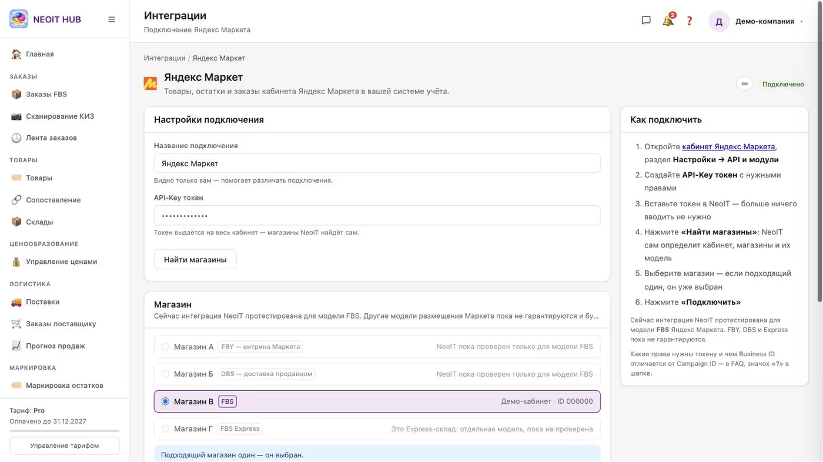The height and width of the screenshot is (462, 823).
Task: Open Маркировка остатков in the sidebar
Action: point(65,386)
